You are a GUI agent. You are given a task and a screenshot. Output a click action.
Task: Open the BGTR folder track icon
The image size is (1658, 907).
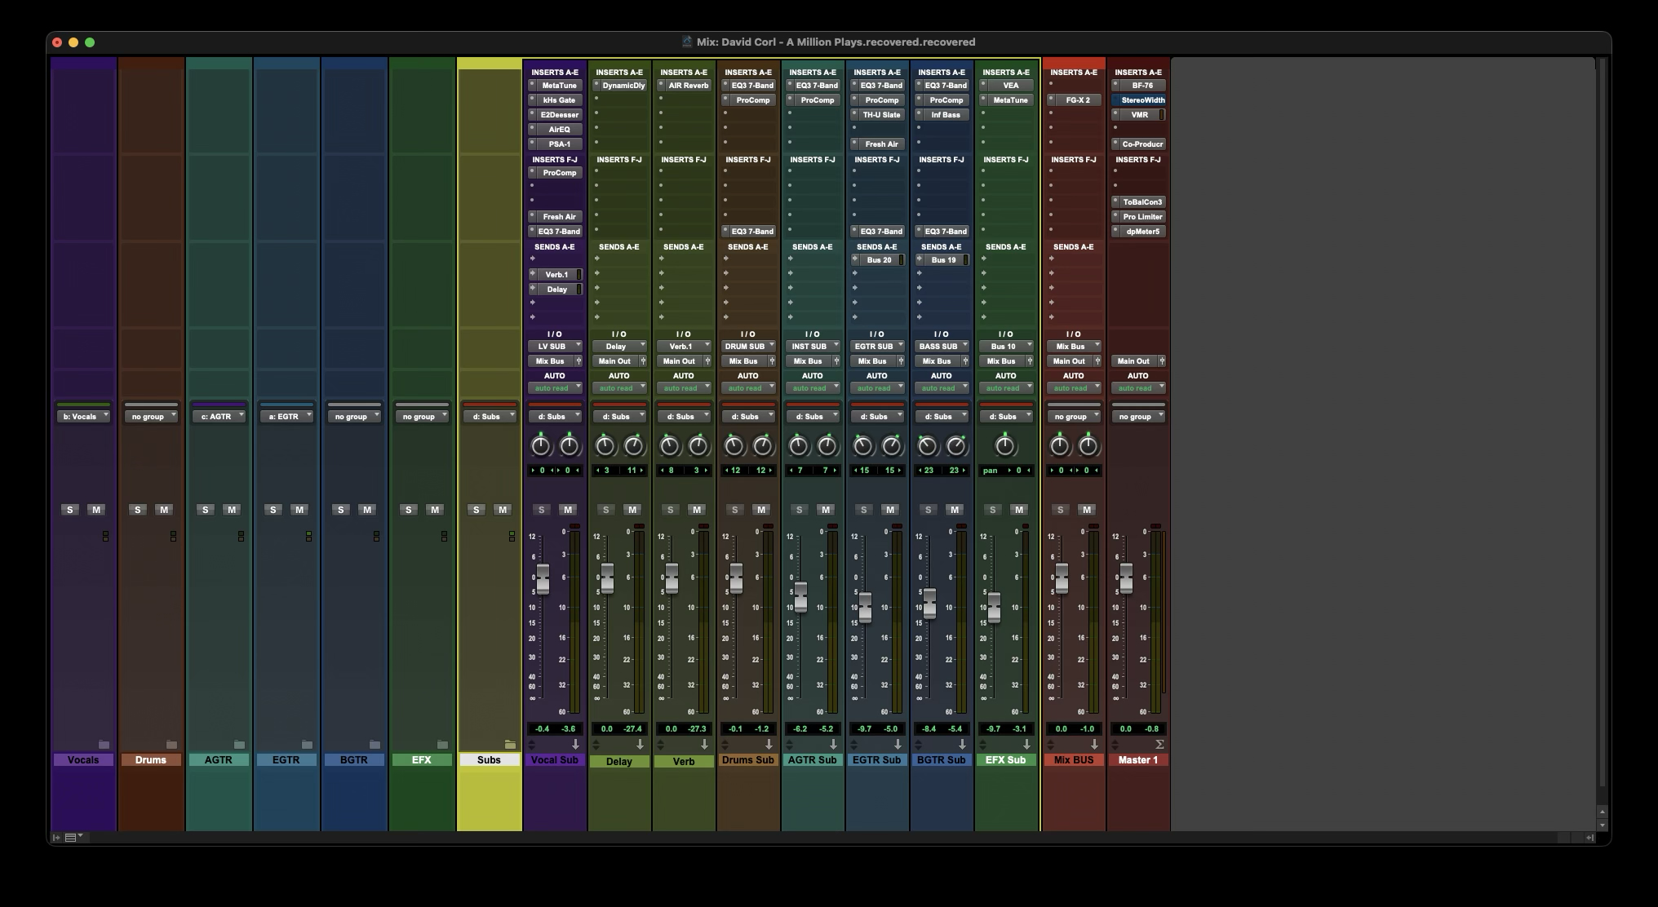click(x=375, y=745)
